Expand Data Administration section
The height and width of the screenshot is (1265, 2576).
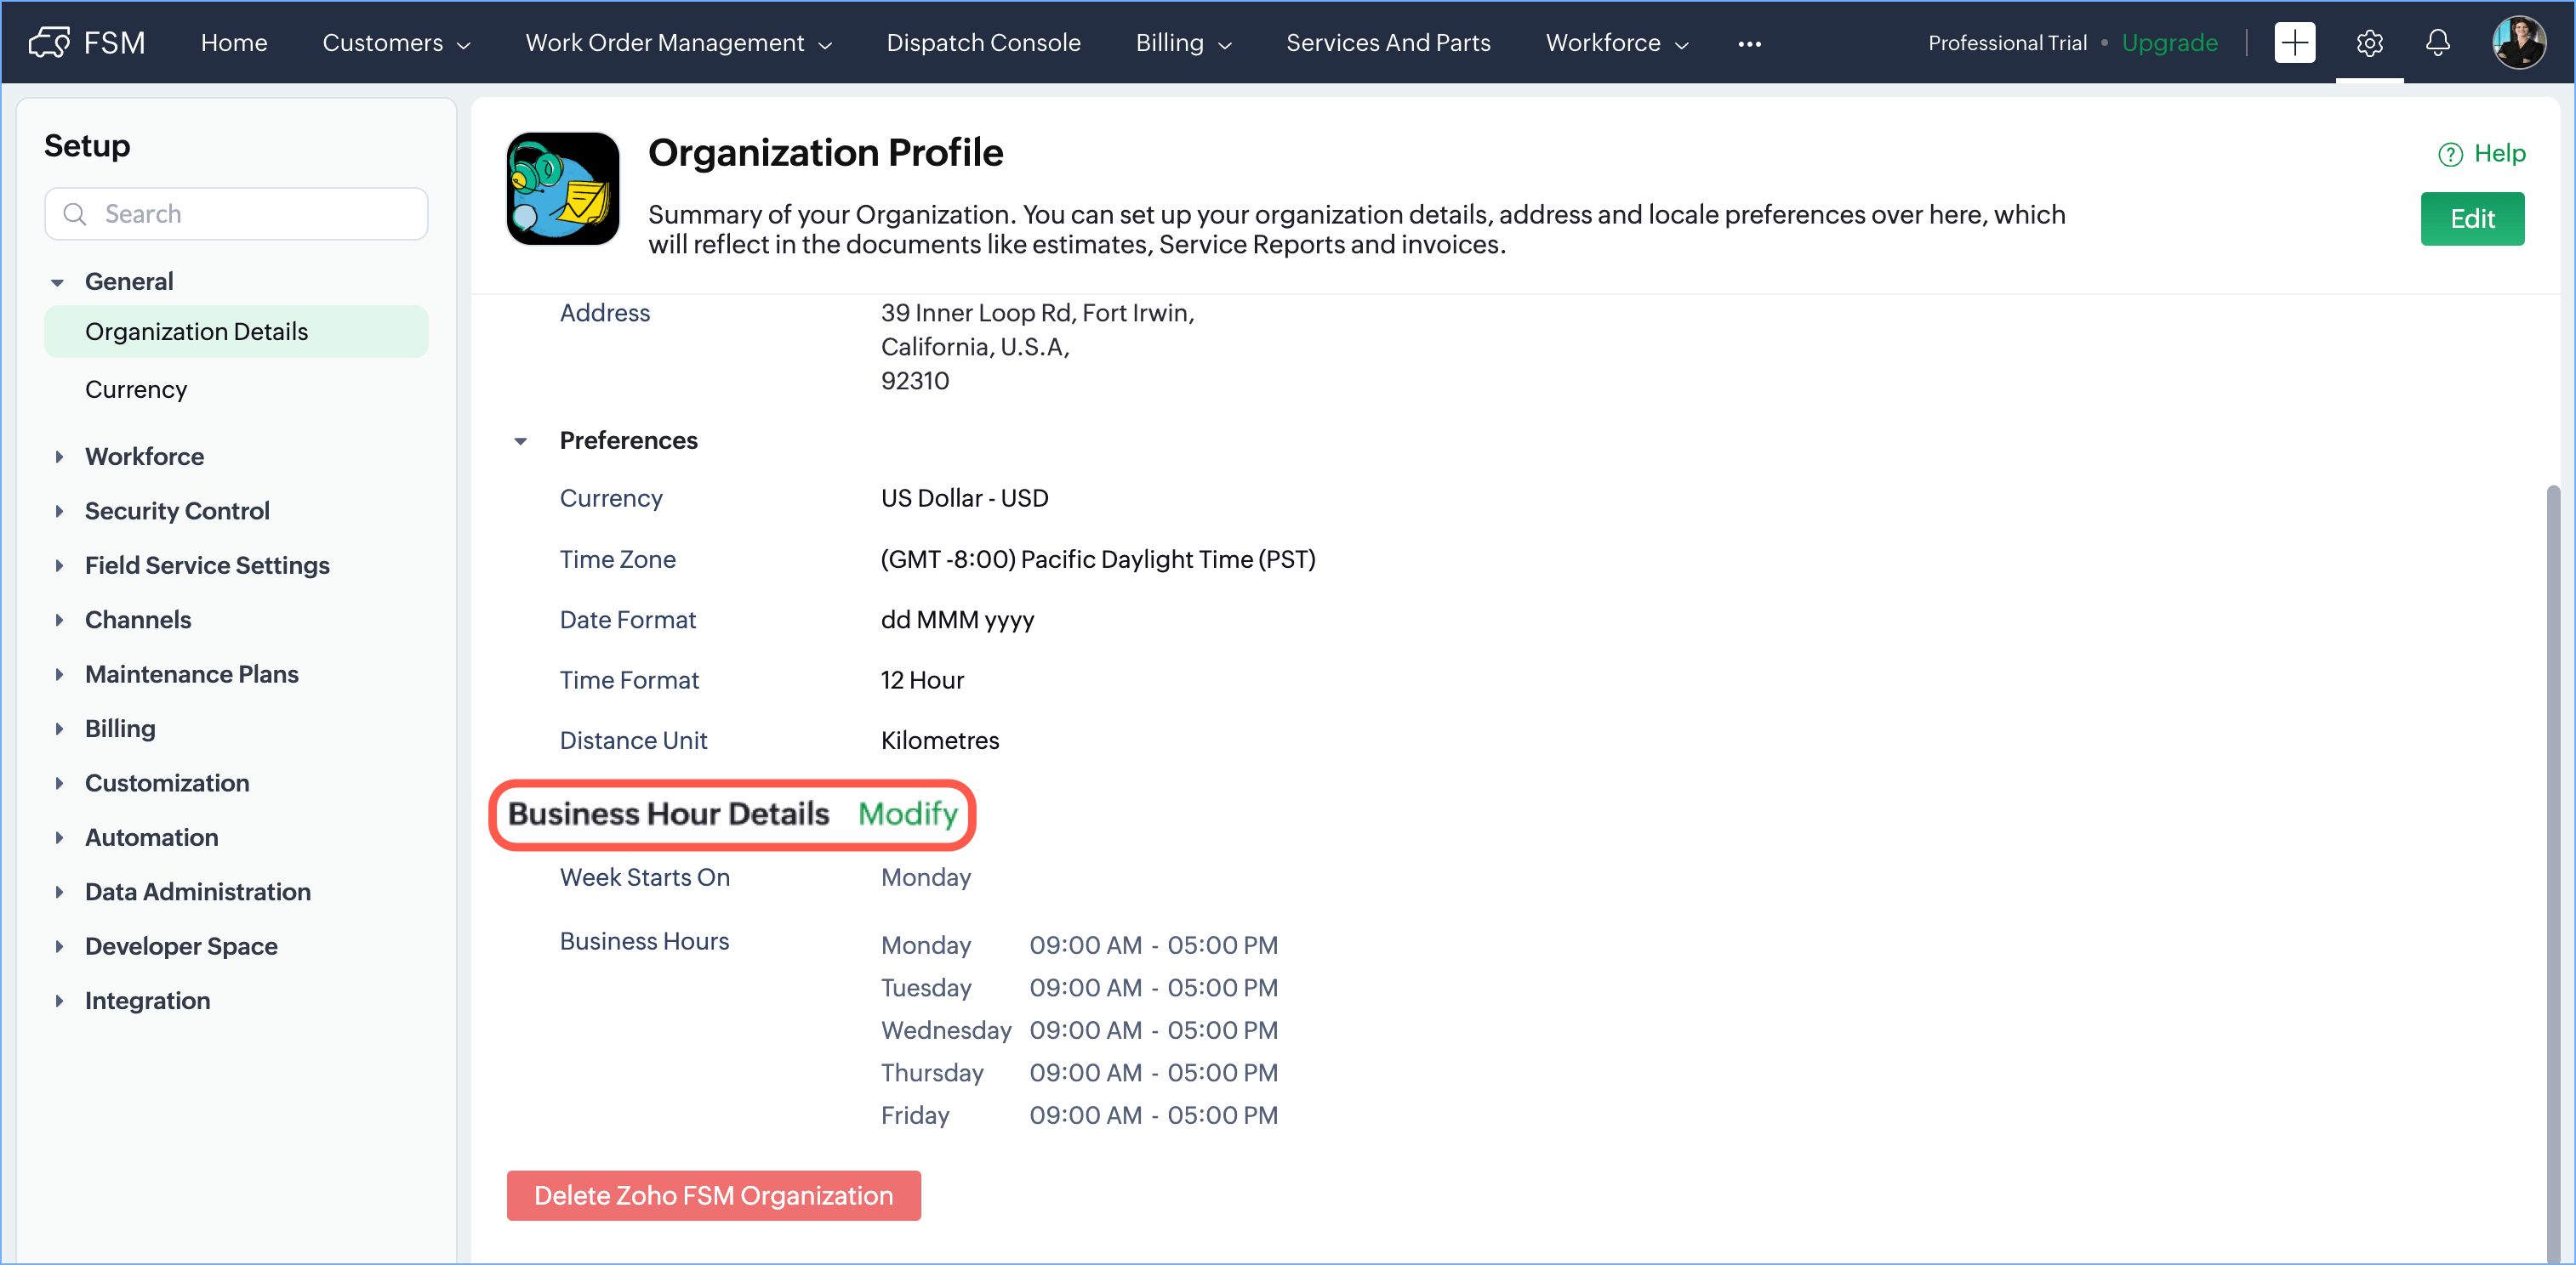tap(59, 891)
